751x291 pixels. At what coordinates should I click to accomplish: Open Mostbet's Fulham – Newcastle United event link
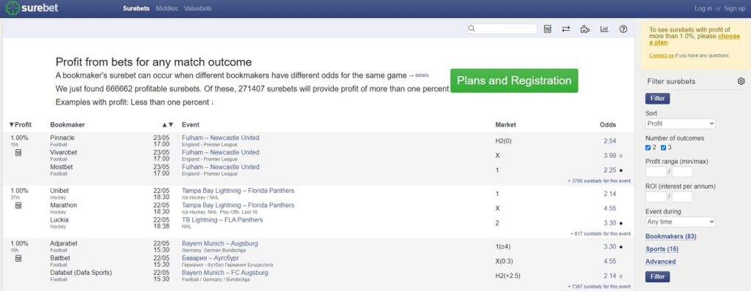pos(220,167)
